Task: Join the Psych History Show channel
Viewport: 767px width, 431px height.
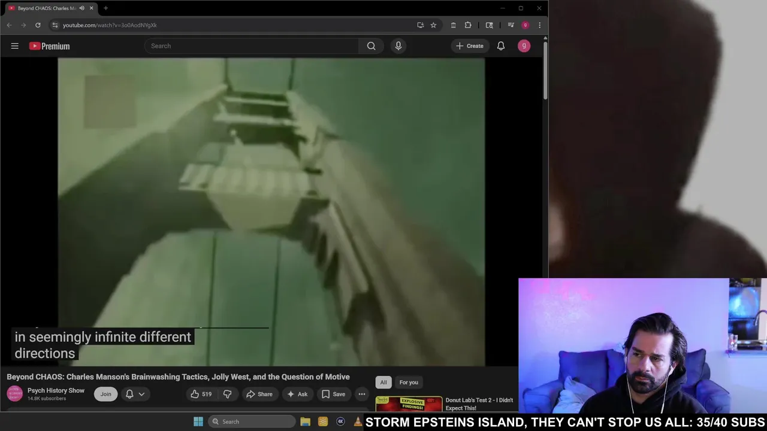Action: (x=105, y=394)
